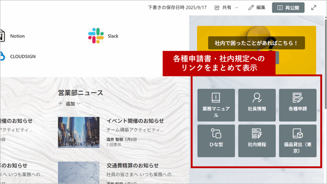The image size is (327, 184).
Task: Click the document icon on 社内規程
Action: (x=257, y=133)
